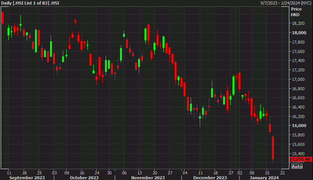Click the 'October 2023' month label

pos(84,178)
